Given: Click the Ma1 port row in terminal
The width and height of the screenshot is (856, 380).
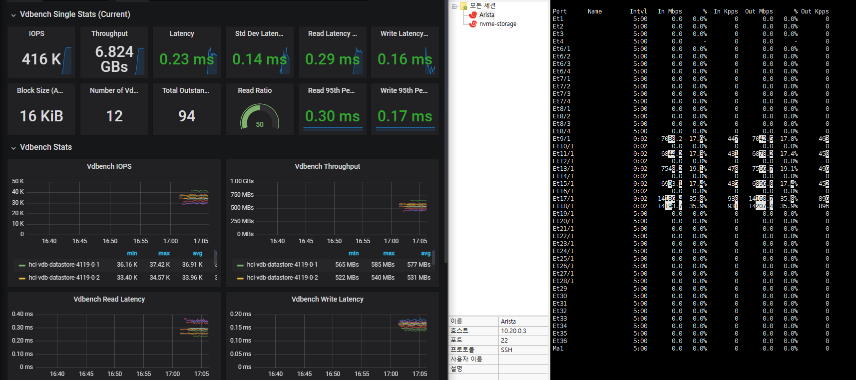Looking at the screenshot, I should point(691,349).
